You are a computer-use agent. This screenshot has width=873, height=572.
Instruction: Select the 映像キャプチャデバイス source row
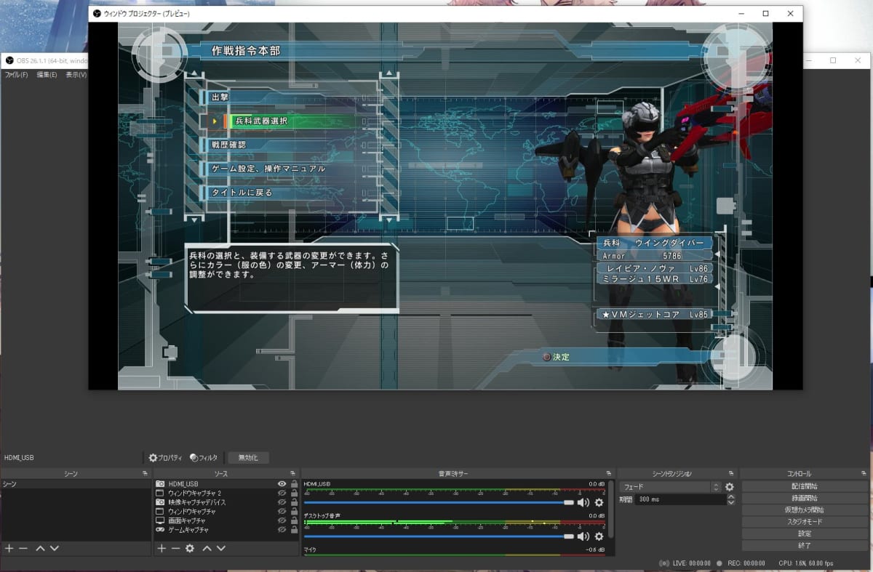(x=226, y=502)
